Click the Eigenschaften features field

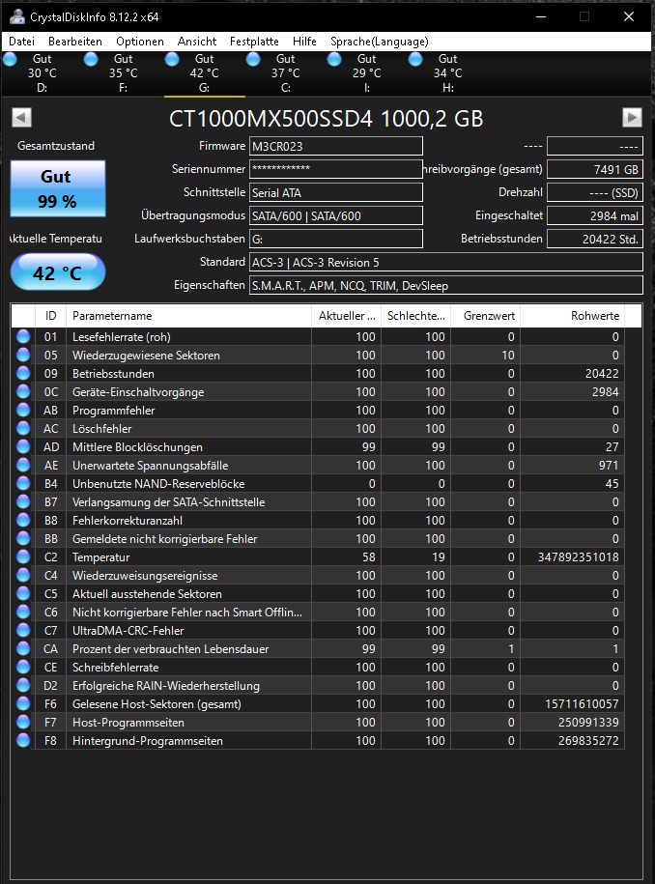(x=446, y=285)
